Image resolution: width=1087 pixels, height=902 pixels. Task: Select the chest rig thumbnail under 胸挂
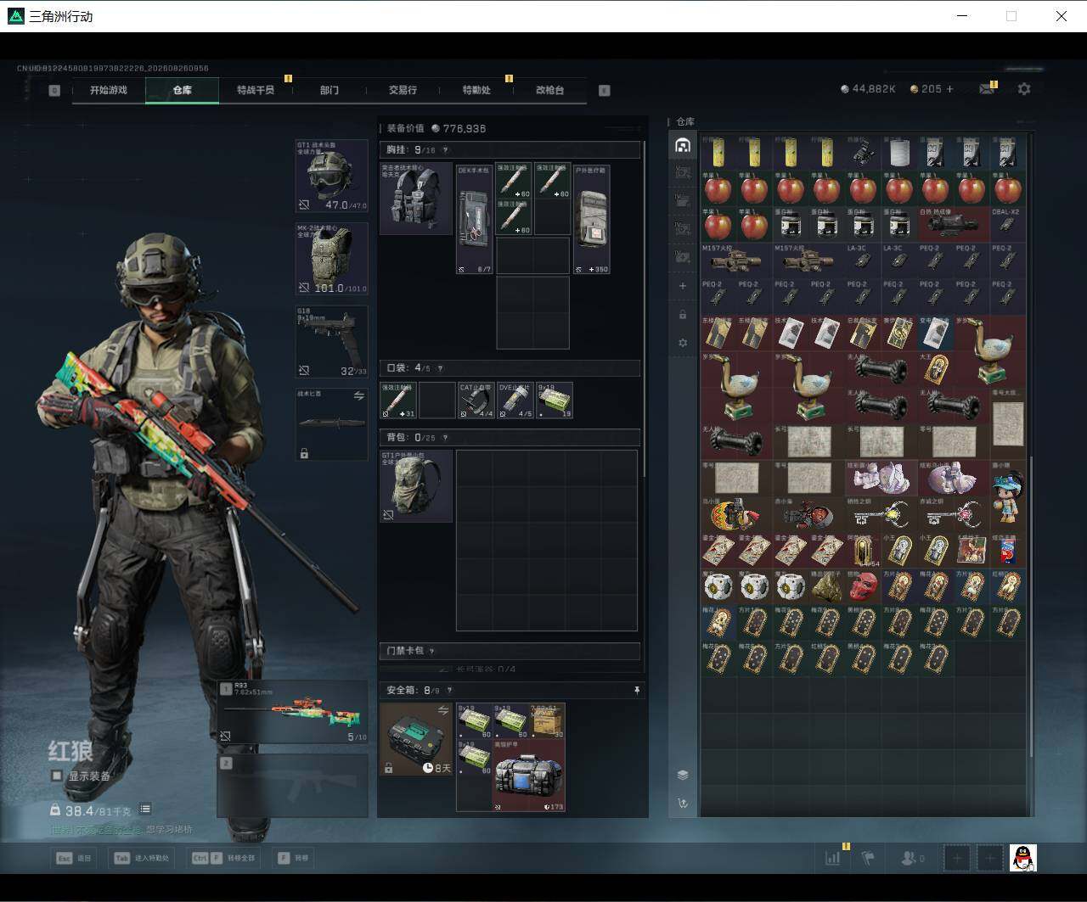point(416,199)
